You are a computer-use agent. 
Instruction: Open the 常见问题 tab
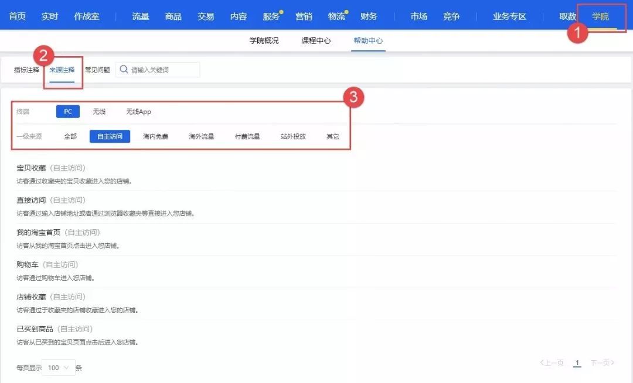98,69
